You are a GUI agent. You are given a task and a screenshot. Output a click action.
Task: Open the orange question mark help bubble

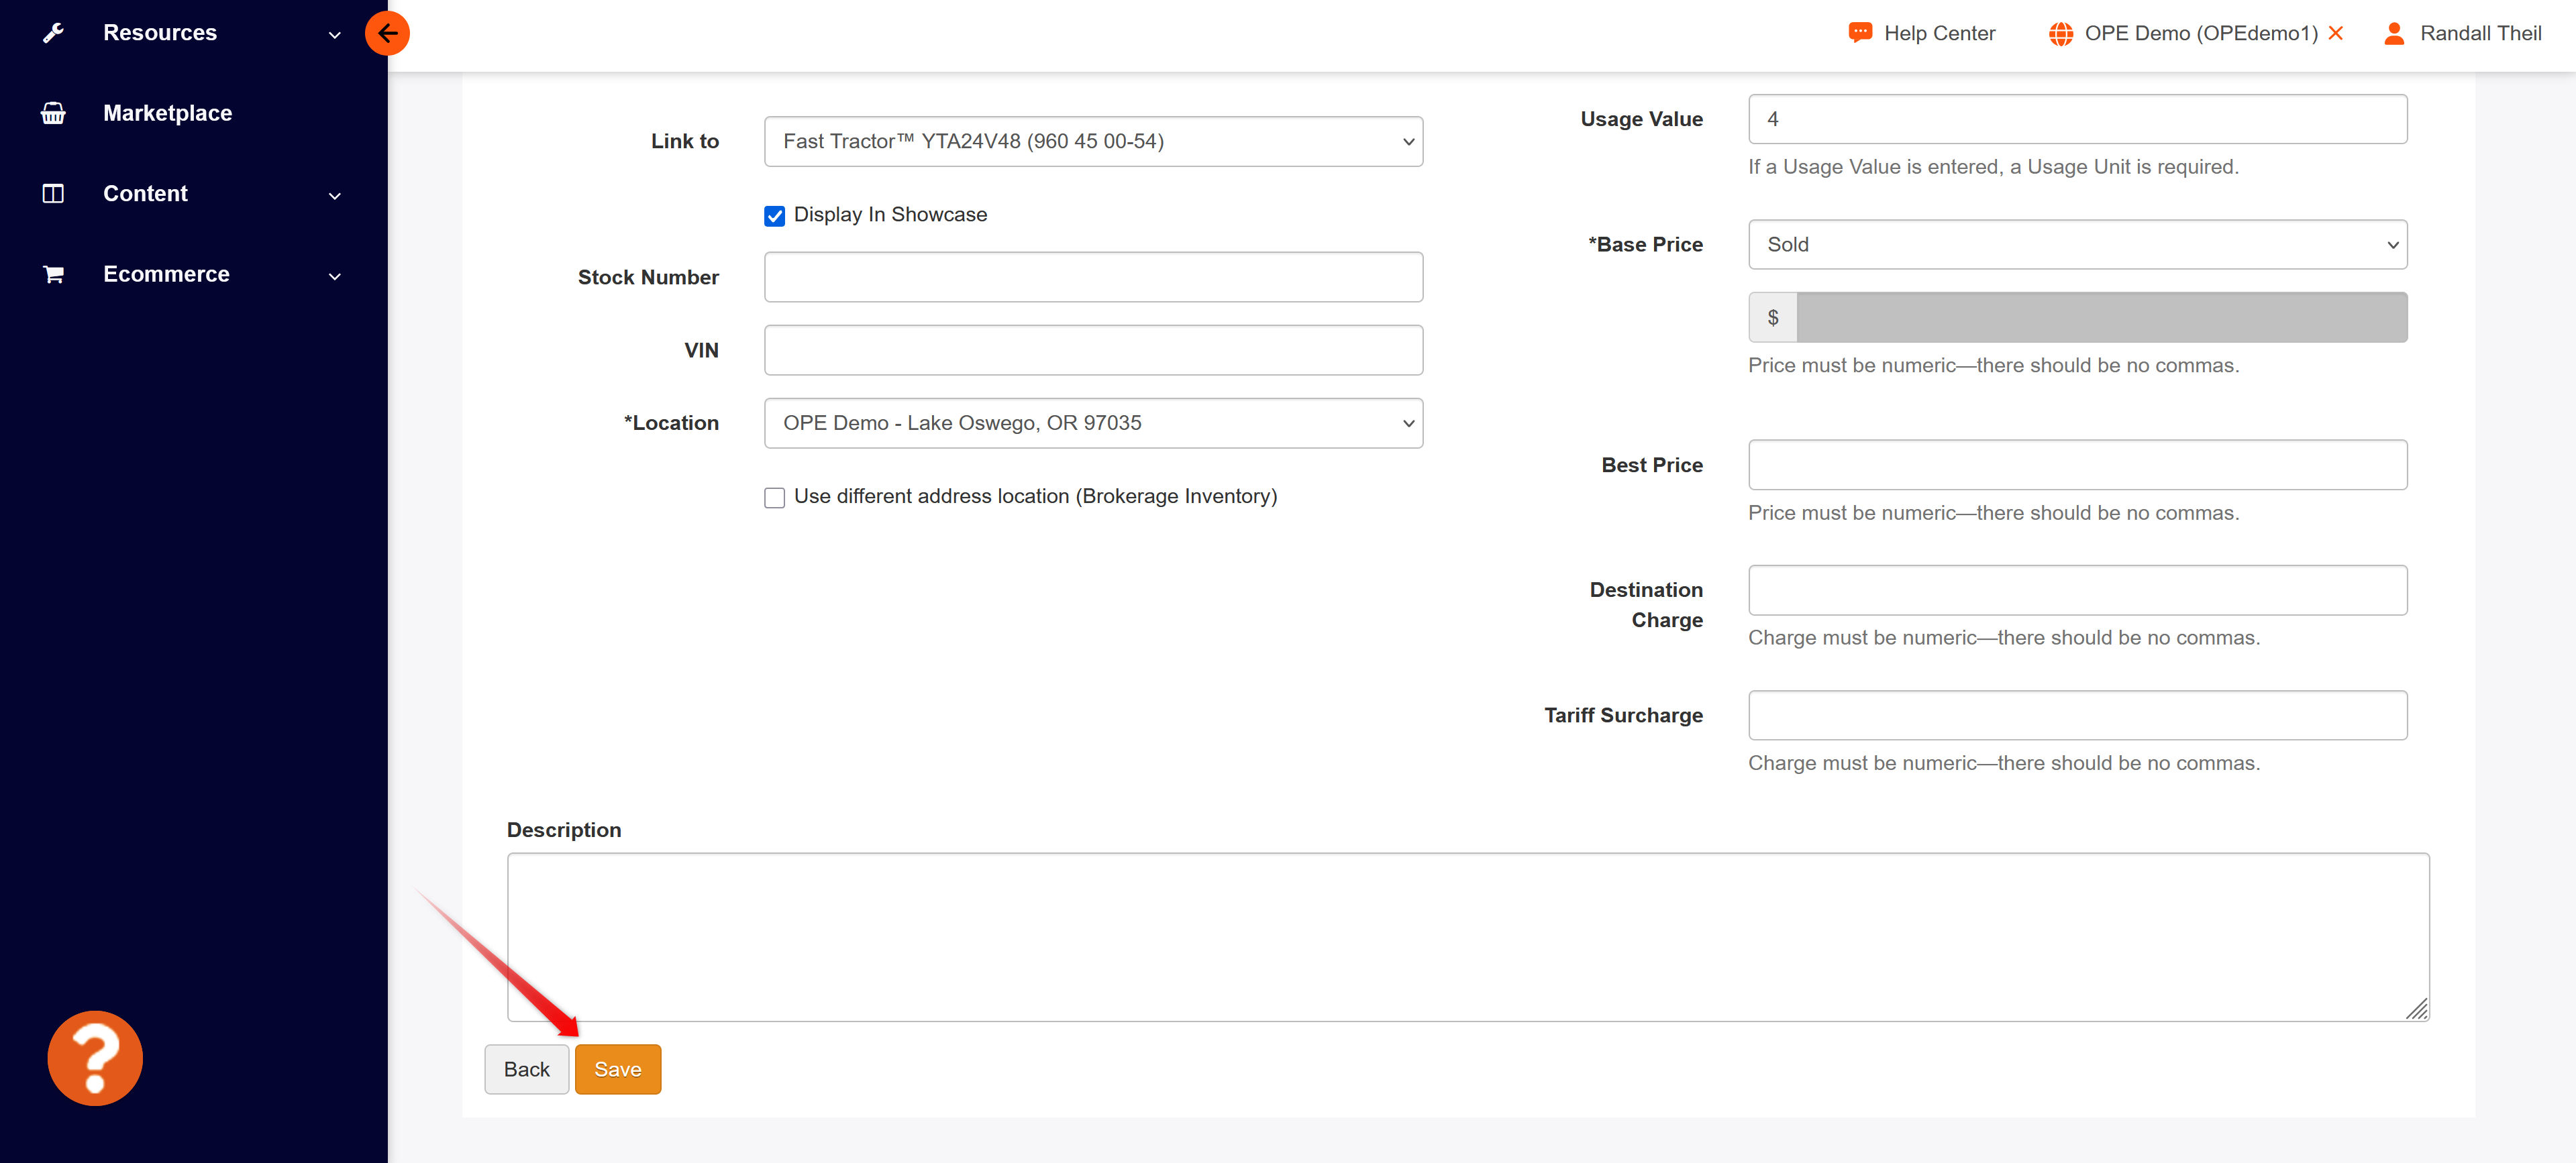95,1058
